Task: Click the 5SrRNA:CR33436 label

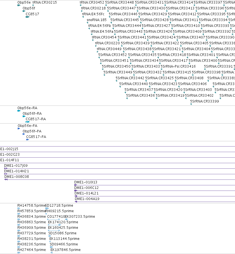Action: point(140,96)
